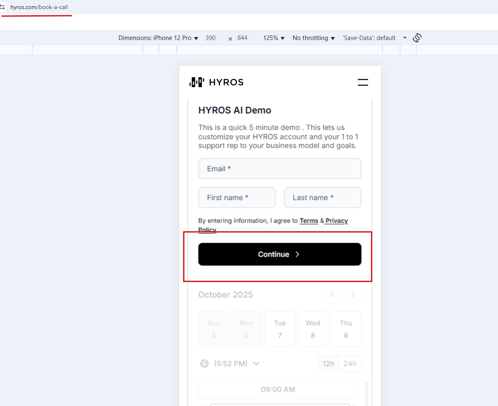Expand the (5:52 PM) timezone selector
This screenshot has height=406, width=498.
click(x=236, y=364)
